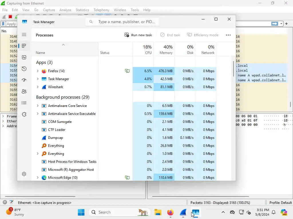Sort processes by Disk column
The width and height of the screenshot is (293, 219).
point(185,49)
